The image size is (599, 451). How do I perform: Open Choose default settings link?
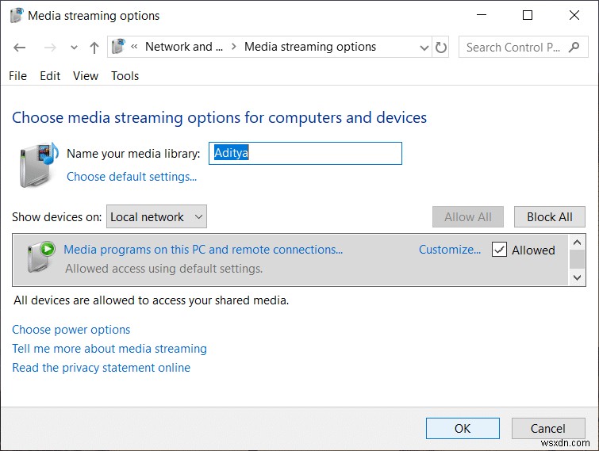[132, 177]
